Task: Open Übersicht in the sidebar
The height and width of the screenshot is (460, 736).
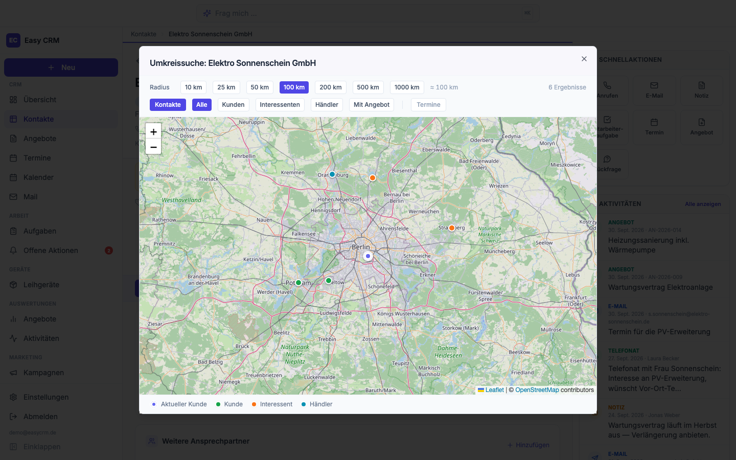Action: tap(61, 100)
